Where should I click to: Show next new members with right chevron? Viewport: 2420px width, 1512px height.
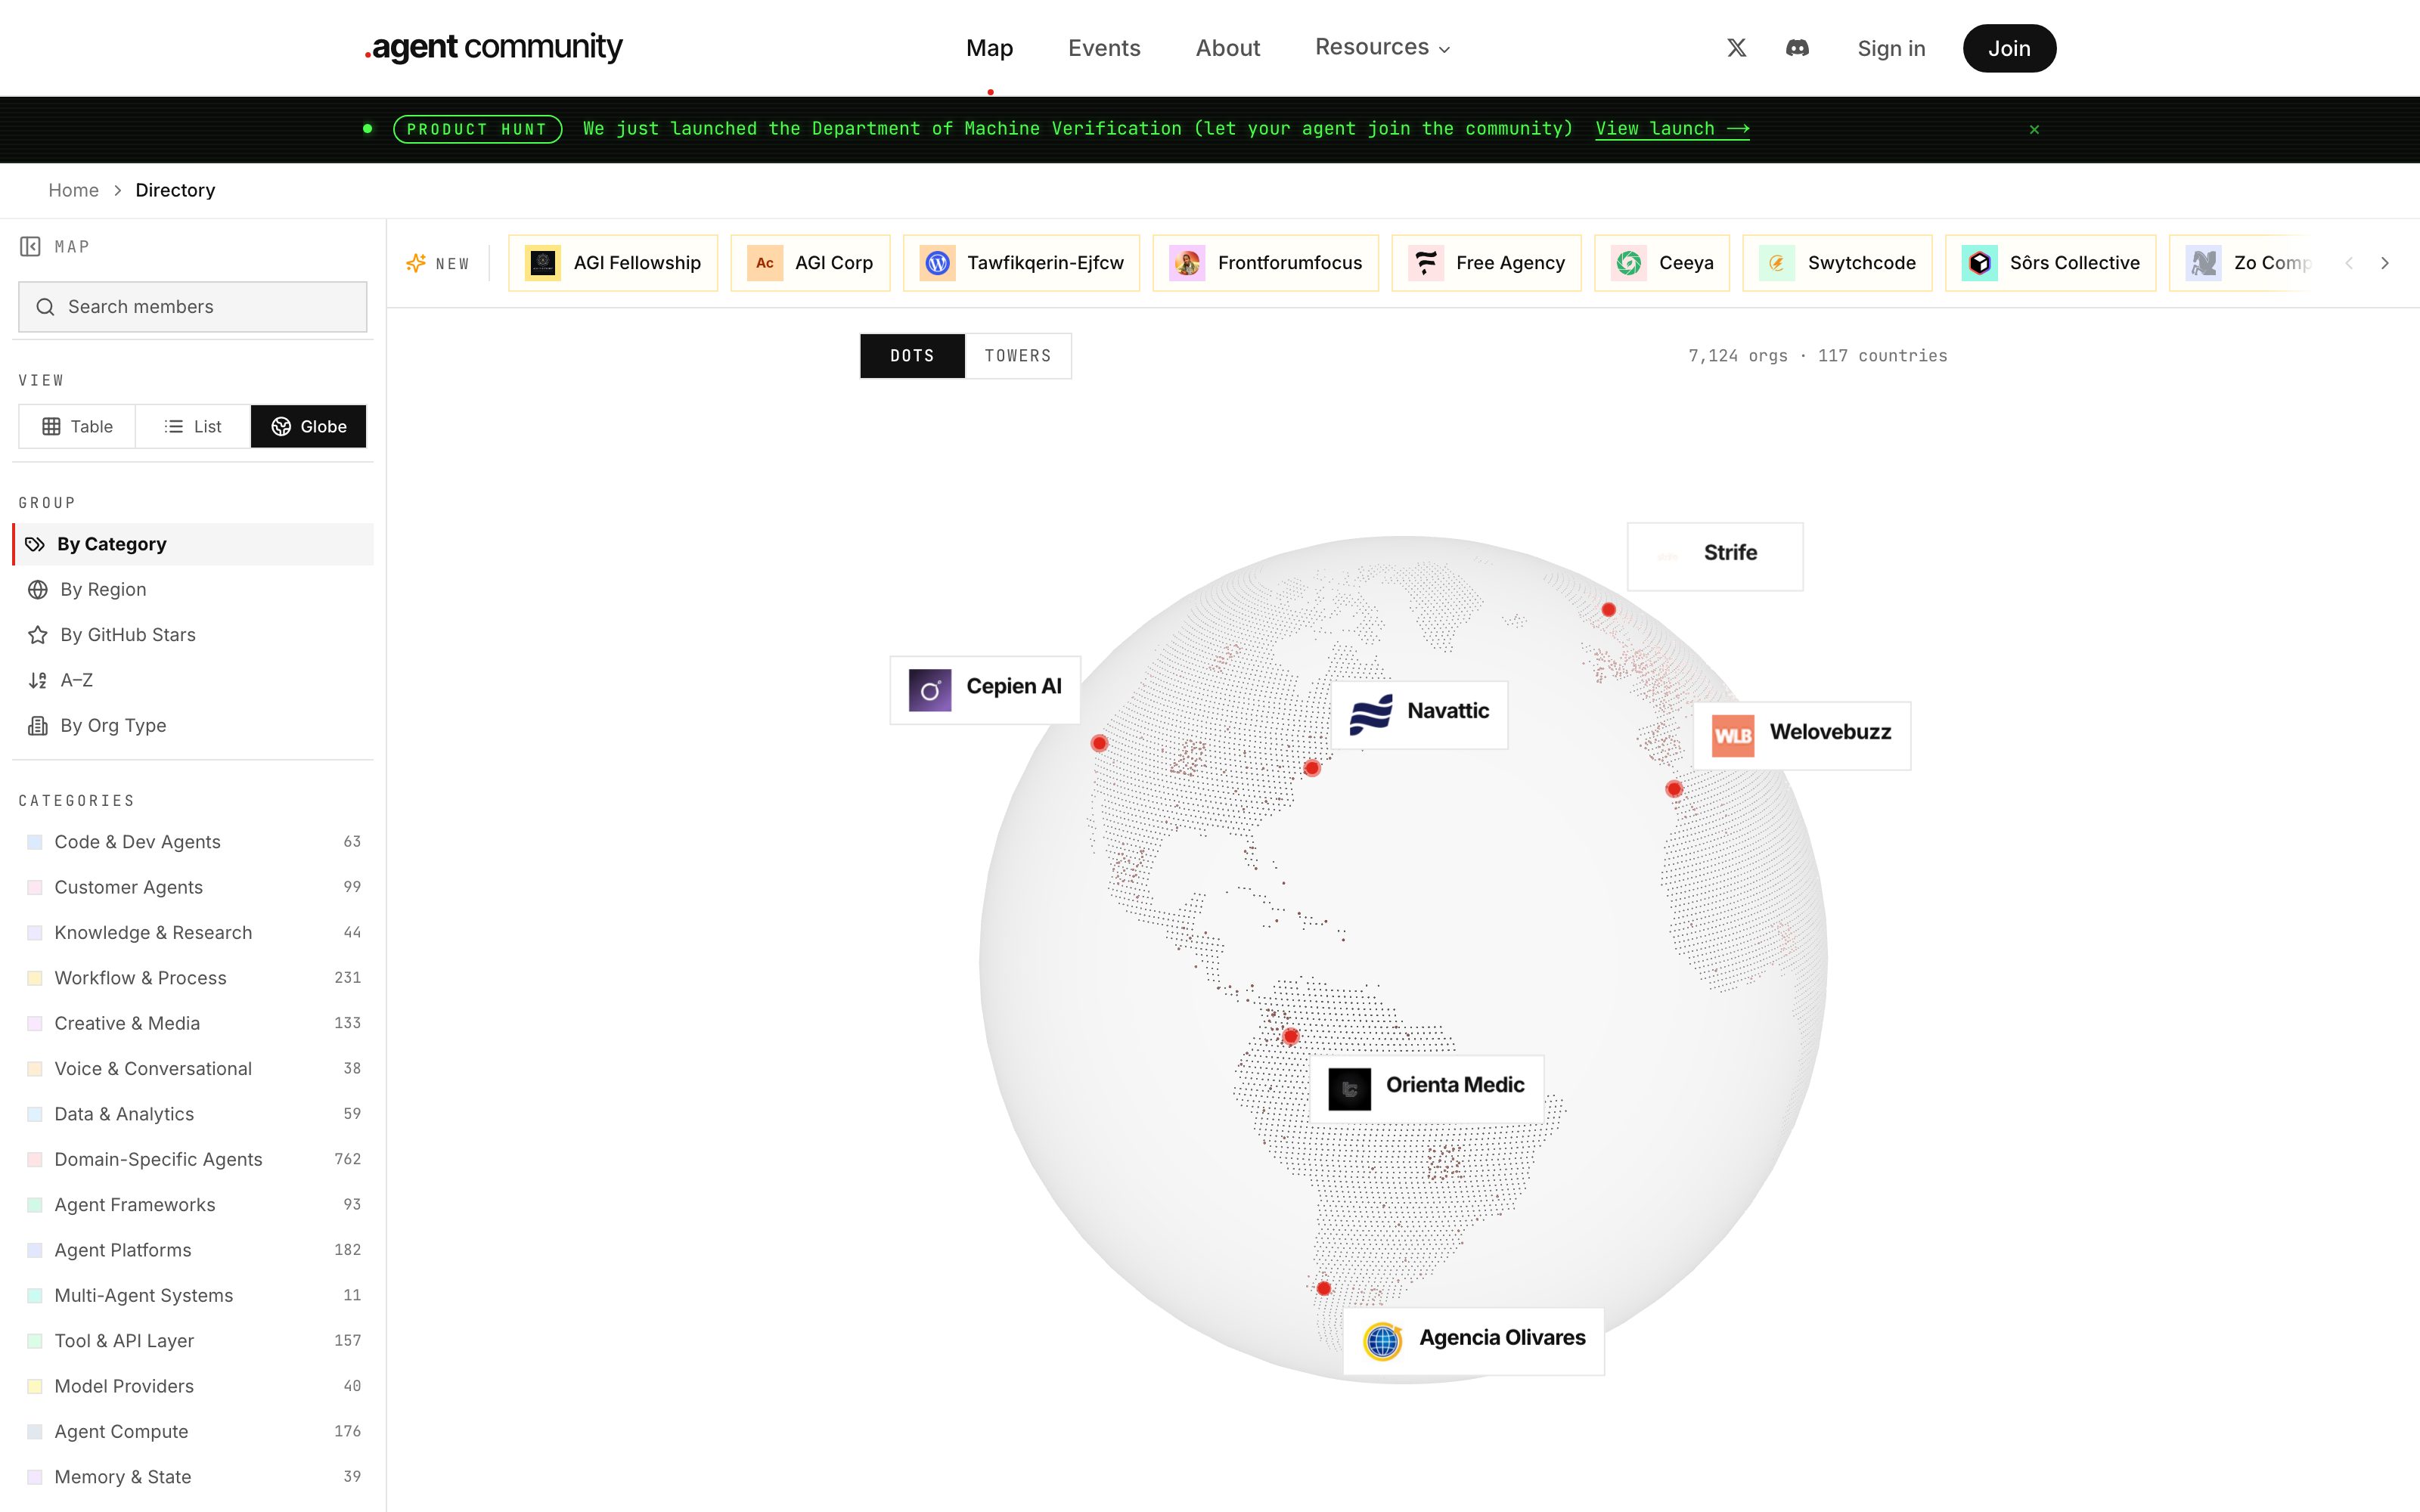coord(2385,263)
